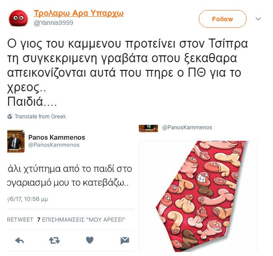Translate tweet from Greek
This screenshot has width=273, height=256.
click(x=40, y=116)
